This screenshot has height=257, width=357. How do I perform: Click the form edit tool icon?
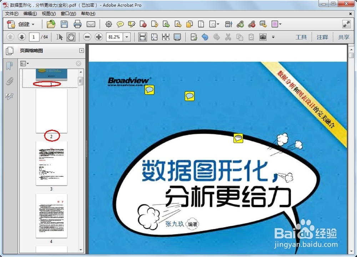click(228, 24)
